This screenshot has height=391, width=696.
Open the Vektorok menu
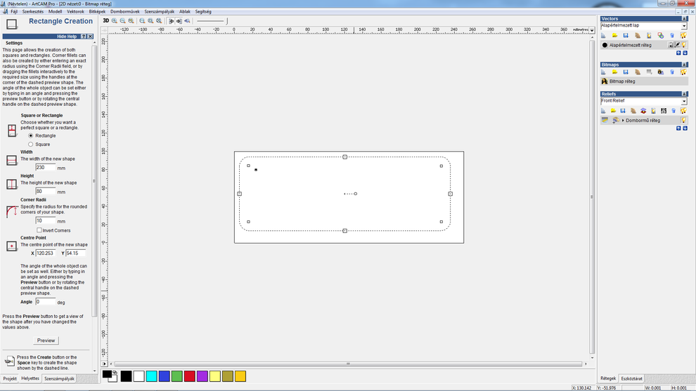coord(75,11)
